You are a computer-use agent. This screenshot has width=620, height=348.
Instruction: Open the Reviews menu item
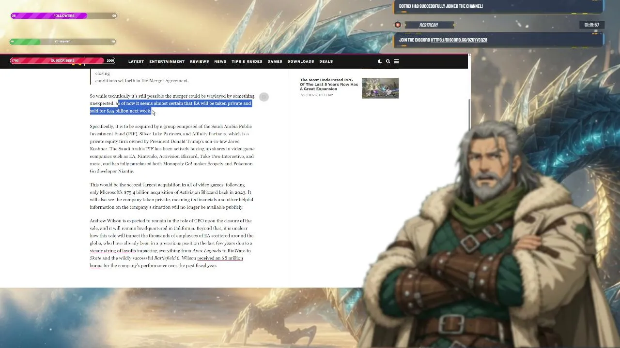(x=200, y=61)
